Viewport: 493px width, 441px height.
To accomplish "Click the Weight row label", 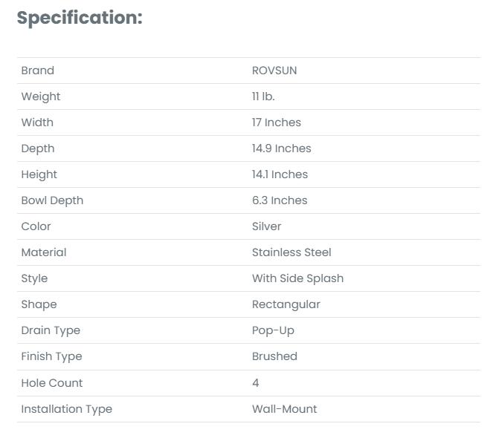I will point(41,97).
